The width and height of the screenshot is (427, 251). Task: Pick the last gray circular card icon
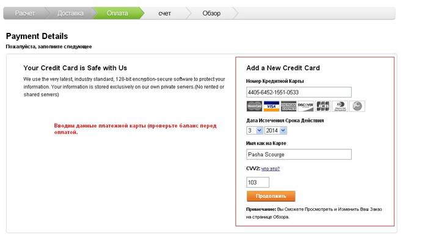click(357, 106)
